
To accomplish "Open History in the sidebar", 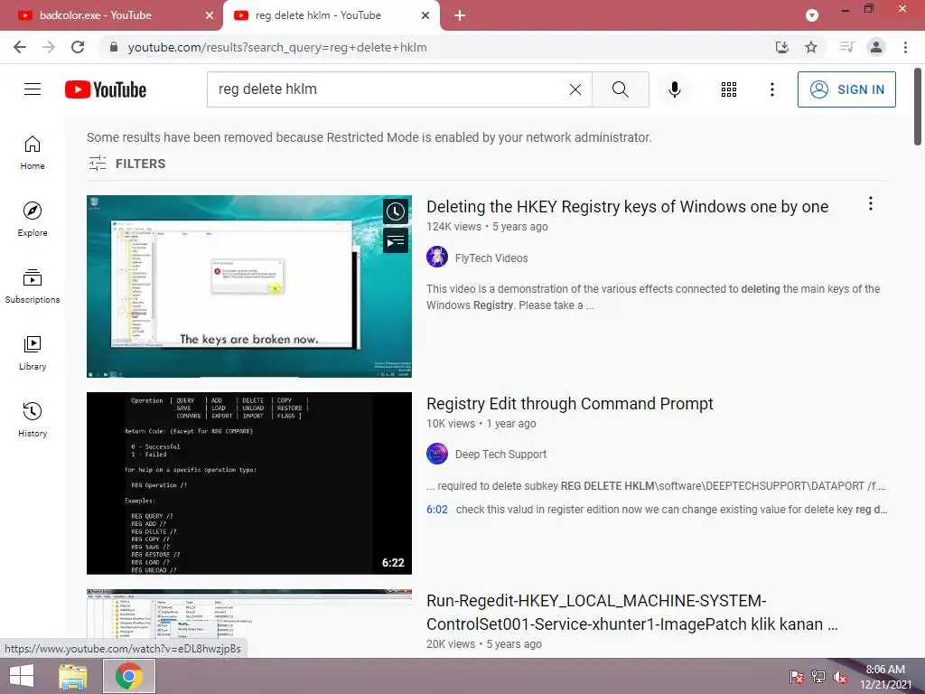I will click(33, 419).
